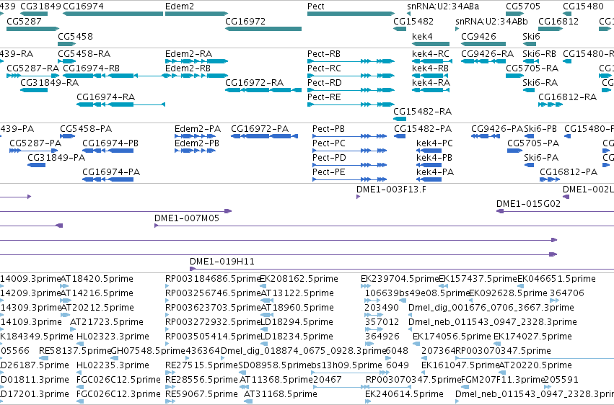The image size is (614, 405).
Task: Click EST label EK239704.5prime
Action: [x=400, y=279]
